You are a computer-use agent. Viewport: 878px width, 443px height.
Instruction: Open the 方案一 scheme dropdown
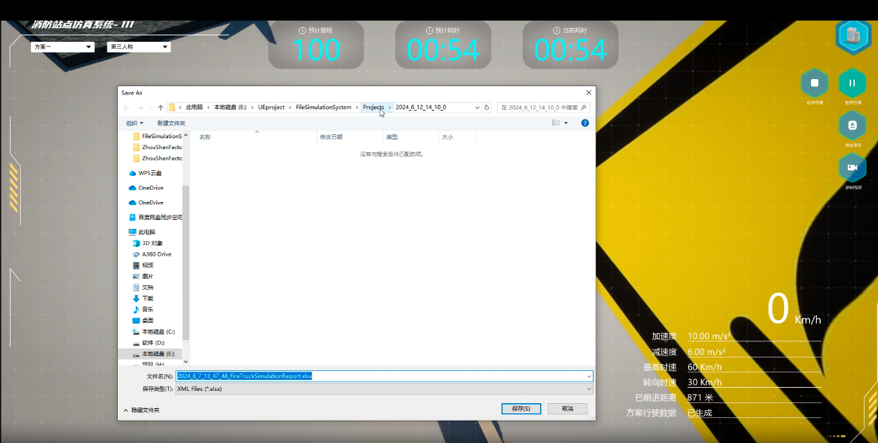coord(62,47)
